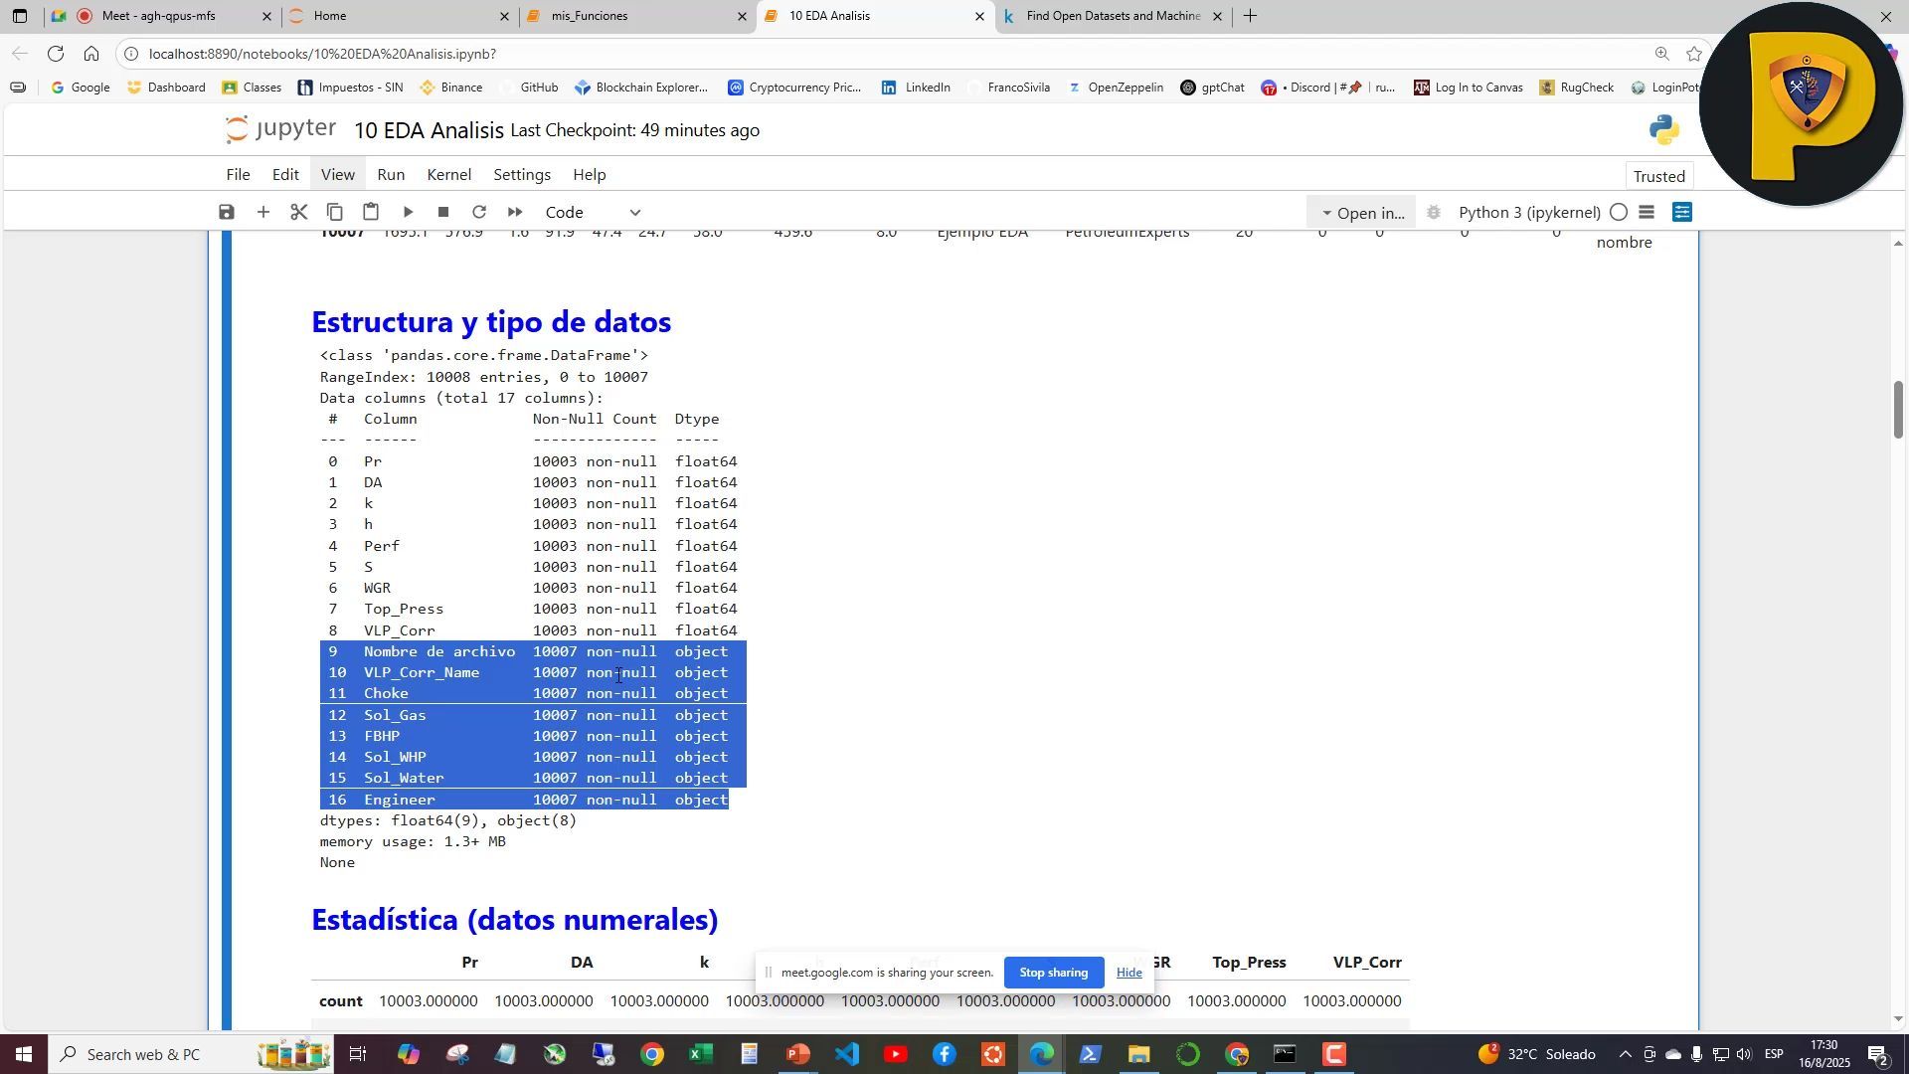Screen dimensions: 1909x1074
Task: Switch to the Find Open Datasets tab
Action: click(1113, 16)
